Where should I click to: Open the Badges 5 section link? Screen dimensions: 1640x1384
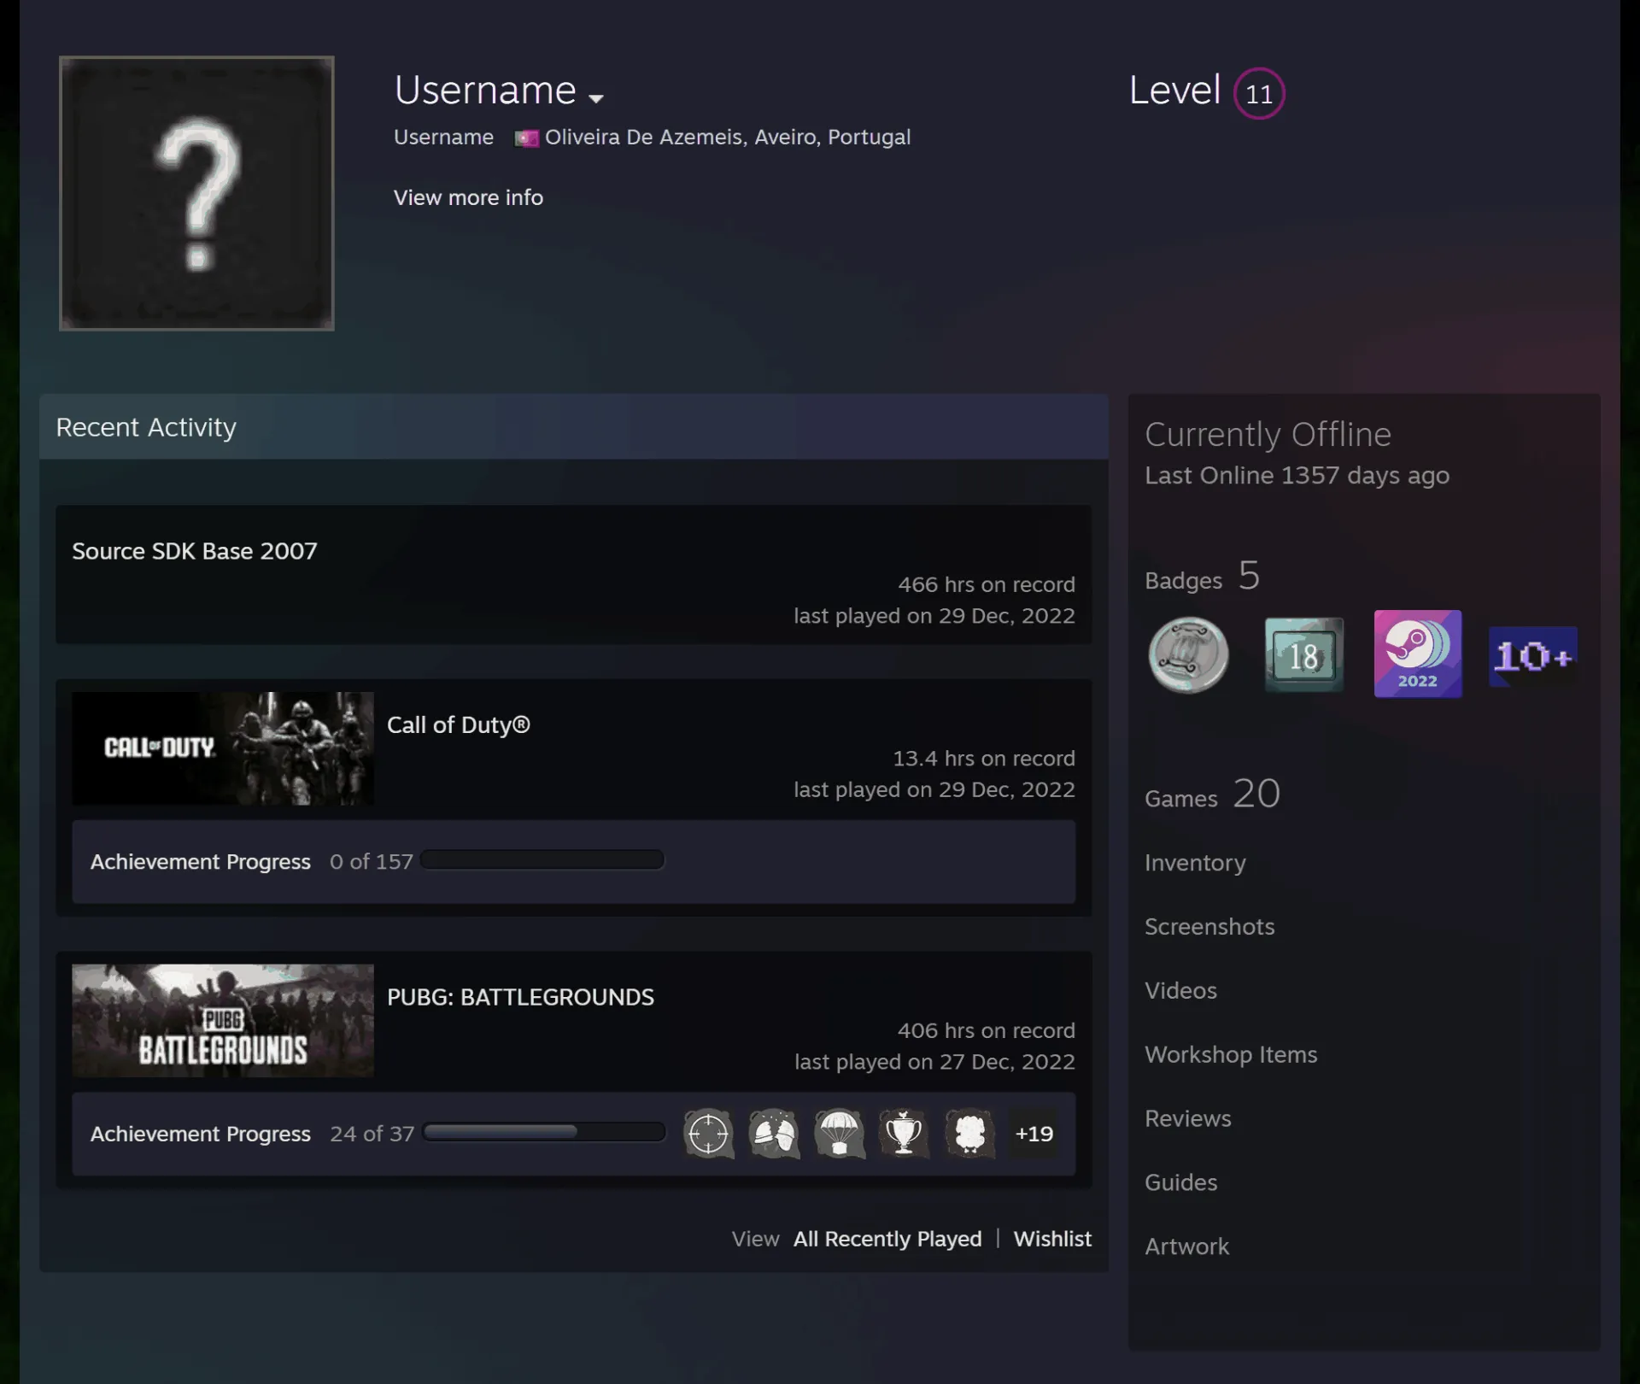tap(1202, 577)
